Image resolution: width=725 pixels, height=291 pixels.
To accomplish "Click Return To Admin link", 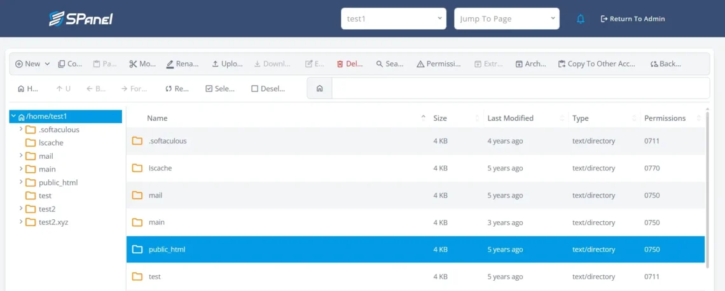I will pyautogui.click(x=633, y=19).
